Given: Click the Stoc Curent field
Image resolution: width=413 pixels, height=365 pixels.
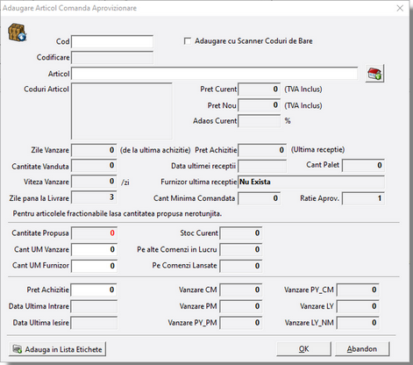Looking at the screenshot, I should [x=241, y=233].
